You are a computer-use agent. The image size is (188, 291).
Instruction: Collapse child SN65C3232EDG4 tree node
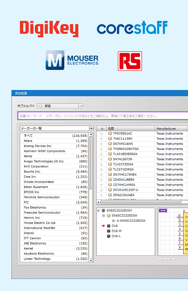(x=104, y=216)
